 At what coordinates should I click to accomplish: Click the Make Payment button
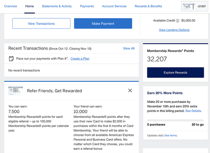pyautogui.click(x=103, y=24)
